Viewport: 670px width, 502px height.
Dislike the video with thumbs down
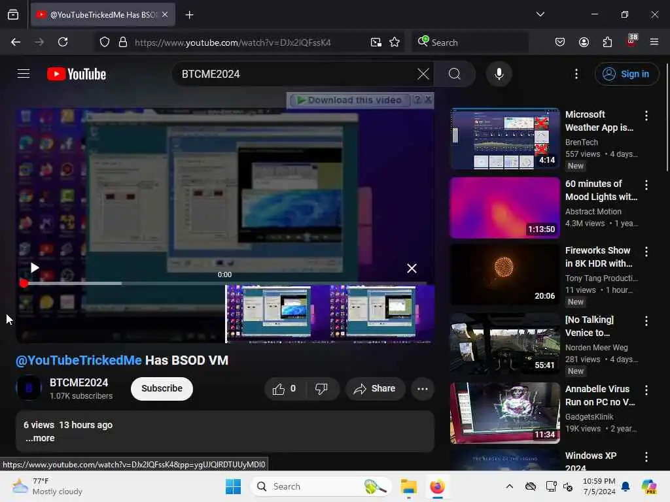pyautogui.click(x=321, y=389)
